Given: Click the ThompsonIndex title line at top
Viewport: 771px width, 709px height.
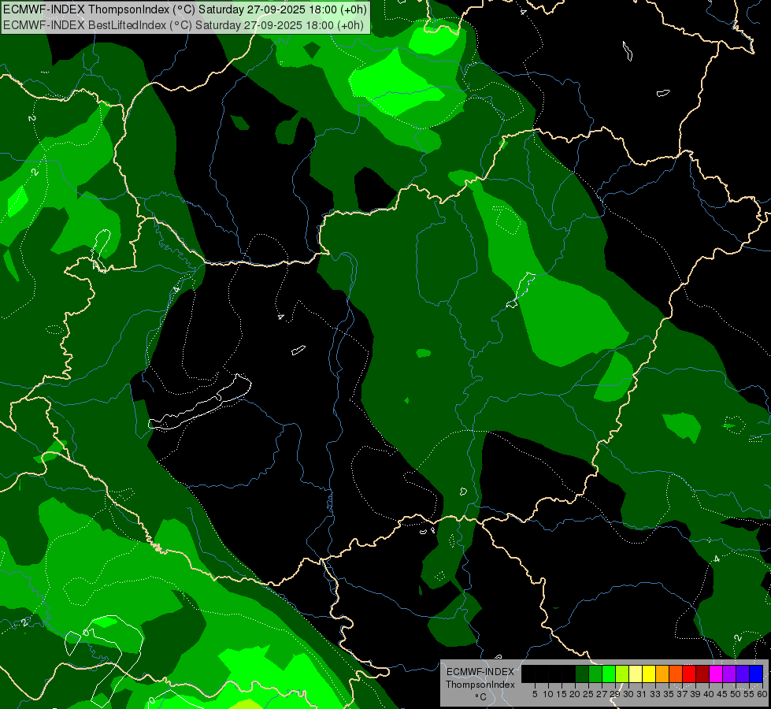Looking at the screenshot, I should coord(184,9).
